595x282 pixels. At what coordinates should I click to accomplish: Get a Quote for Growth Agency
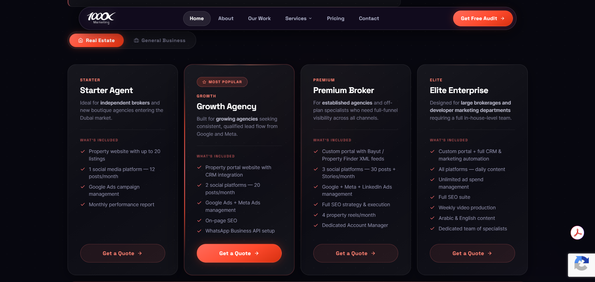[x=239, y=253]
